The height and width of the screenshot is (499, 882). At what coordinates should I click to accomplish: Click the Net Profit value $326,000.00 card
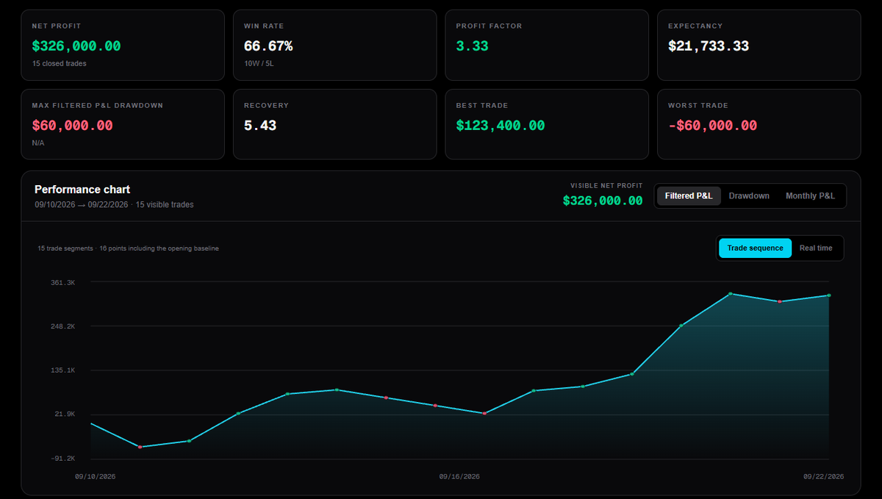click(76, 46)
